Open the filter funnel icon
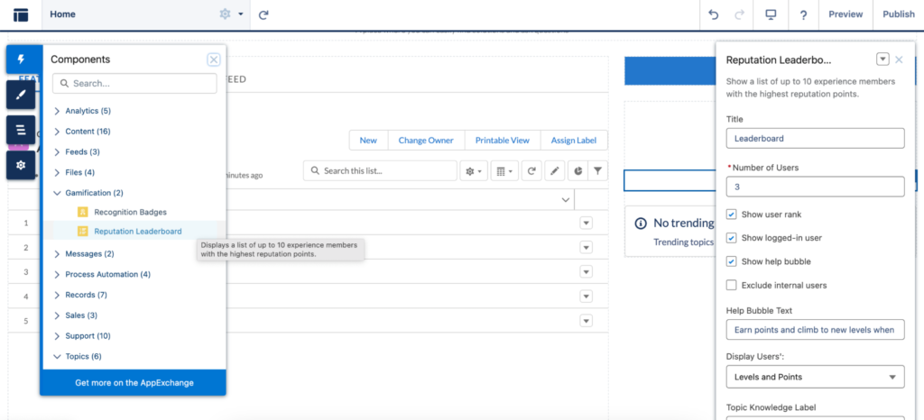Screen dimensions: 924x420 coord(597,171)
